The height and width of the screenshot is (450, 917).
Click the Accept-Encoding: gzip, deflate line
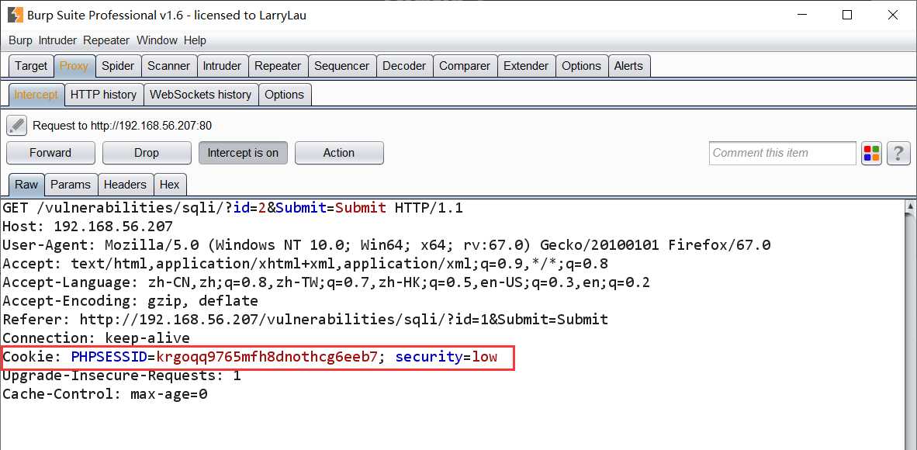pos(130,301)
